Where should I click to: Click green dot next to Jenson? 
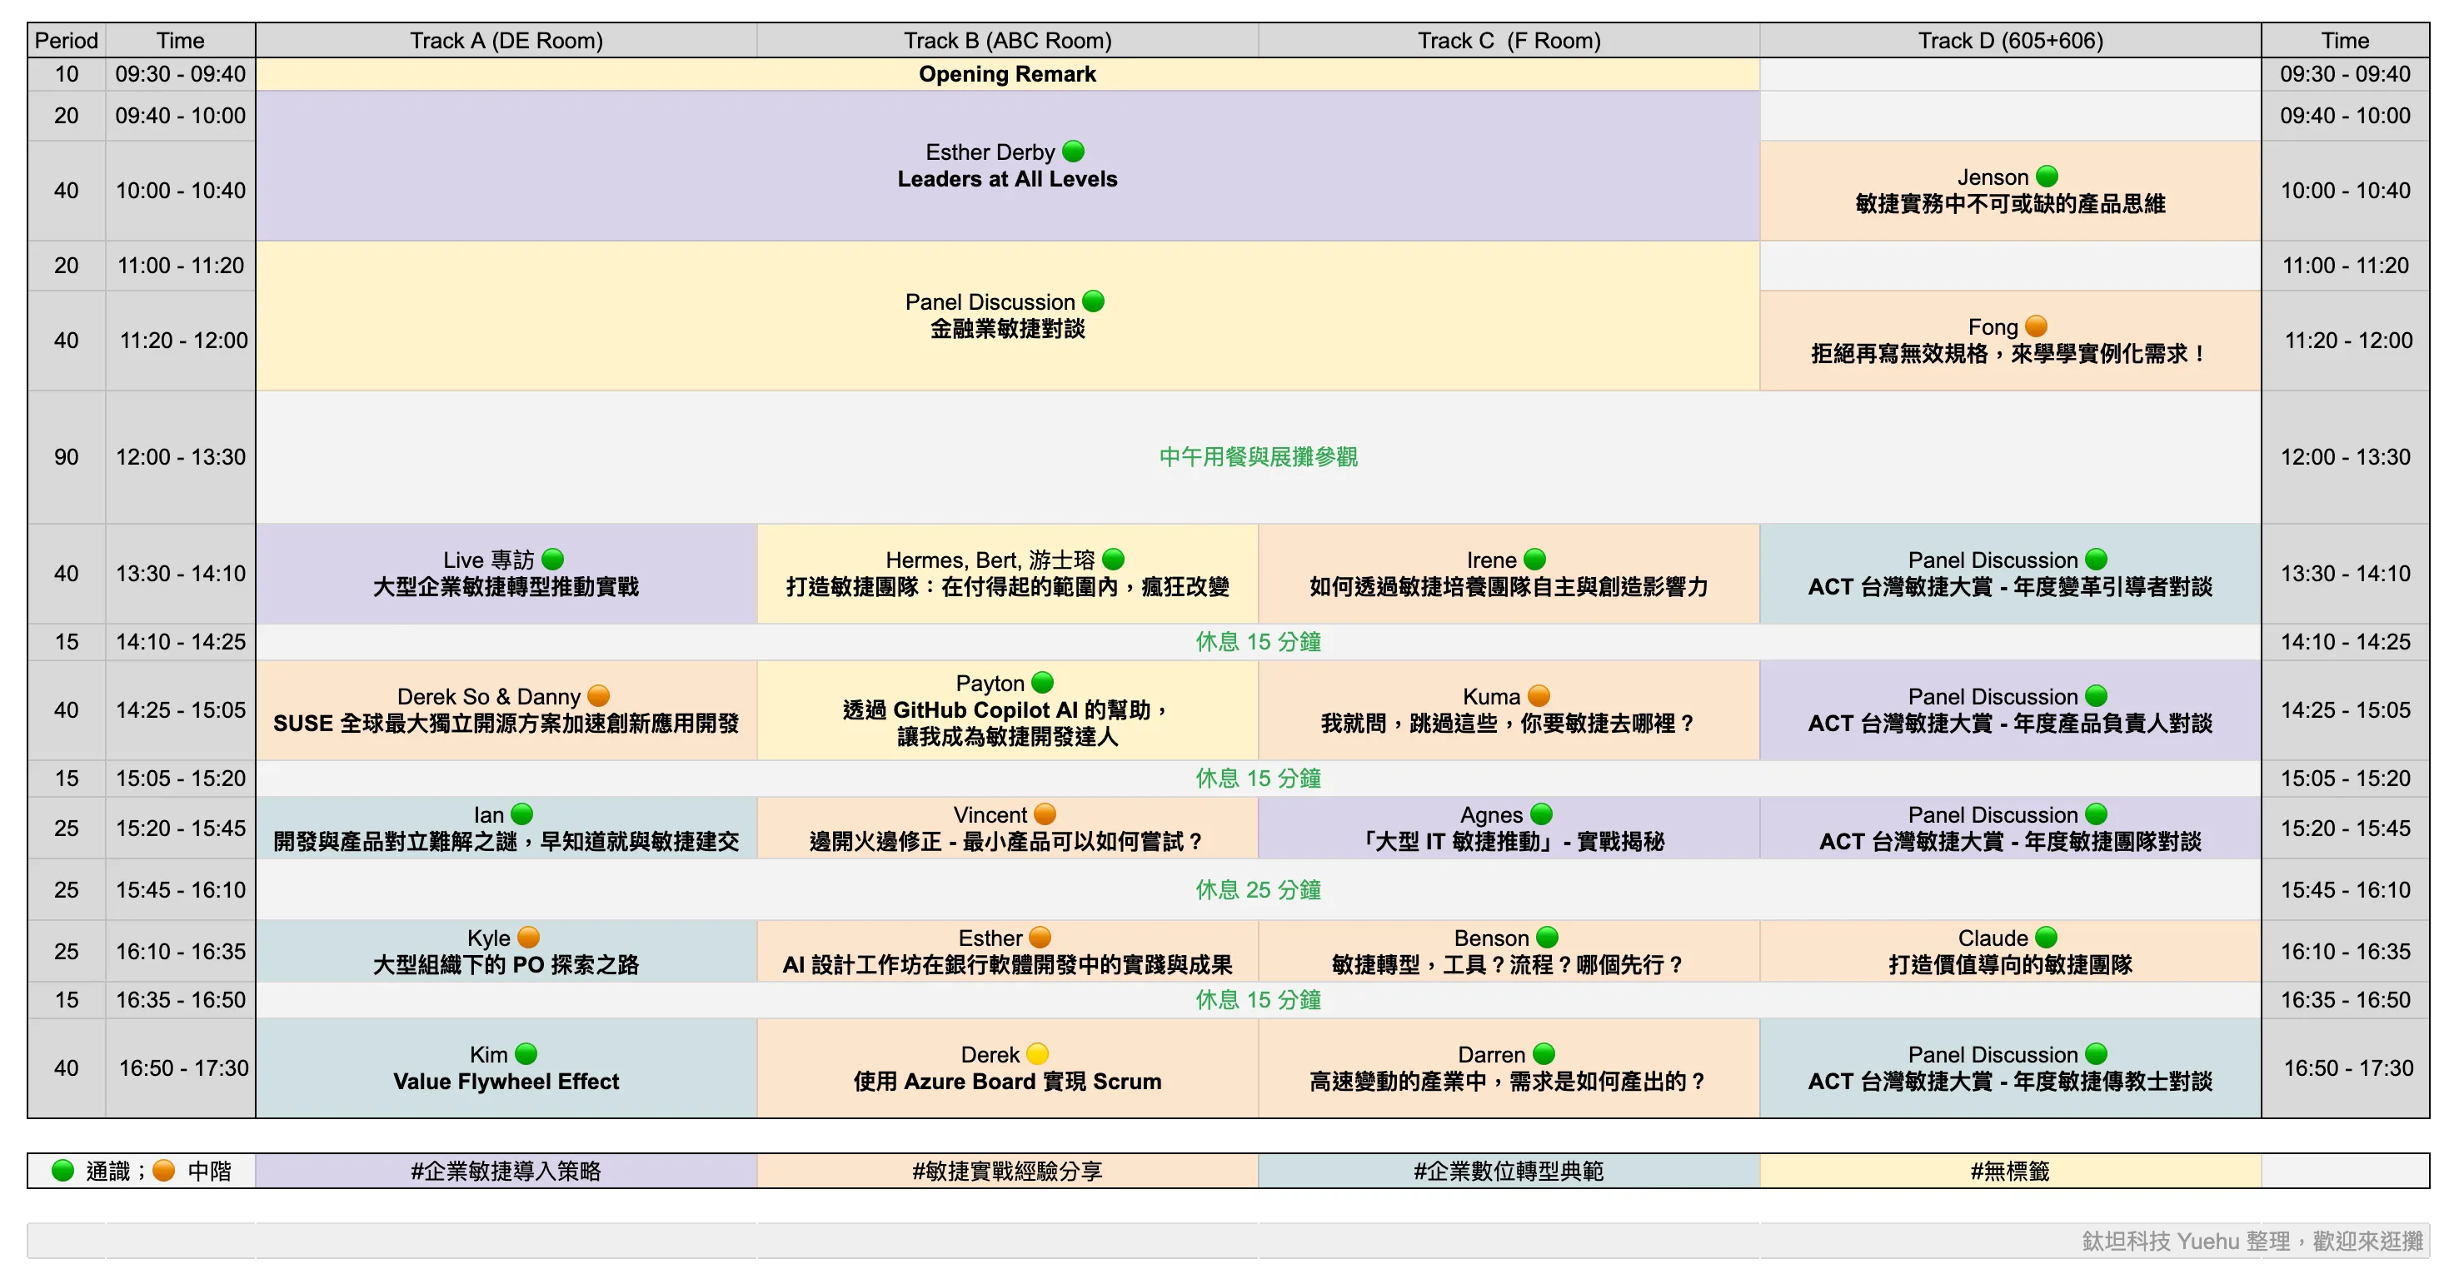tap(2047, 176)
